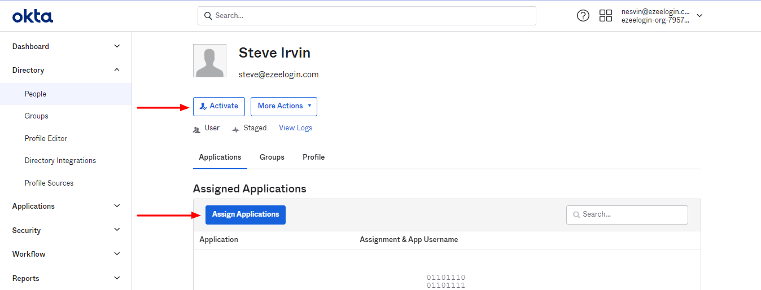Open the apps grid icon

tap(605, 16)
